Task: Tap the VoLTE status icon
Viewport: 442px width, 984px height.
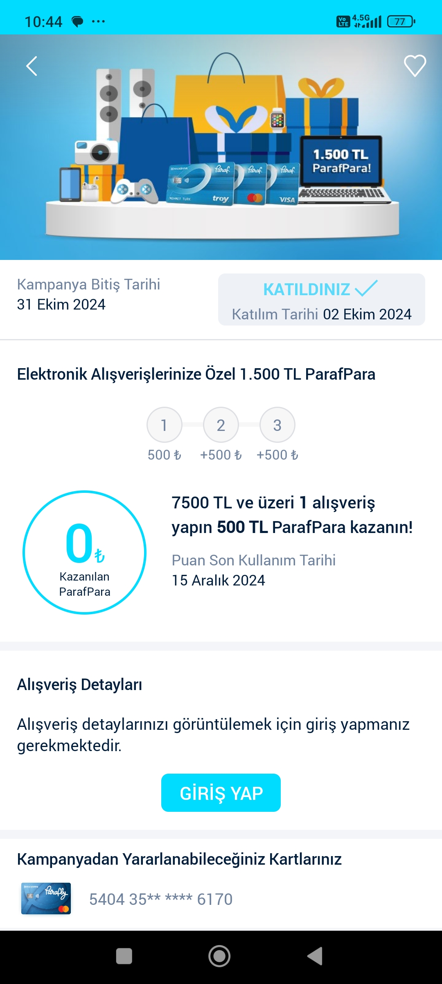Action: point(343,21)
